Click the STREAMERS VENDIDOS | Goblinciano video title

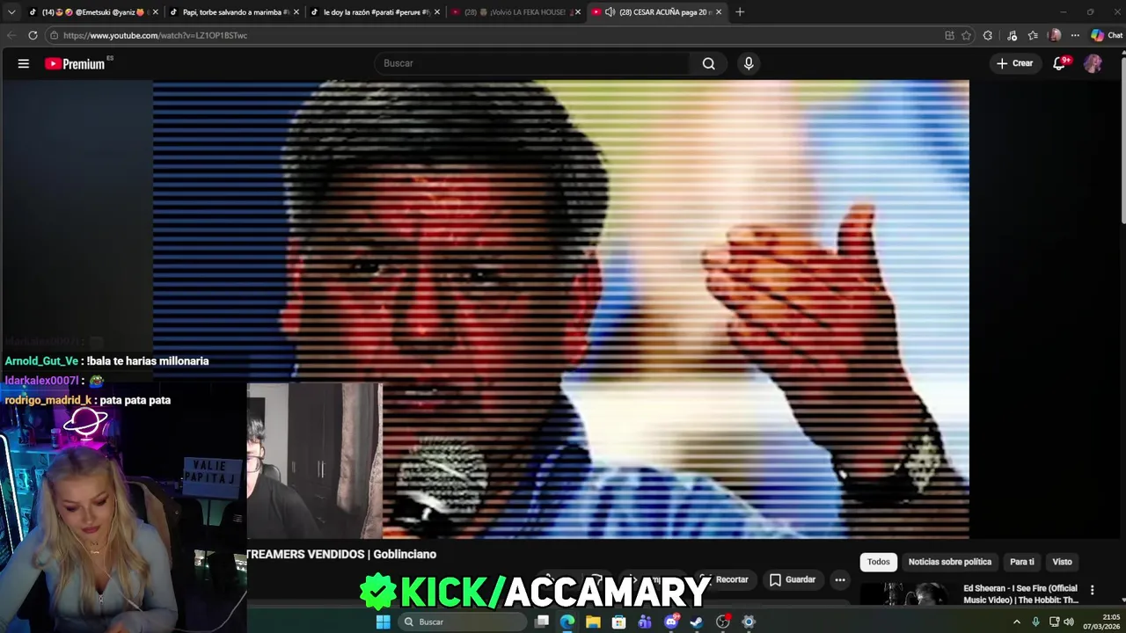coord(341,554)
